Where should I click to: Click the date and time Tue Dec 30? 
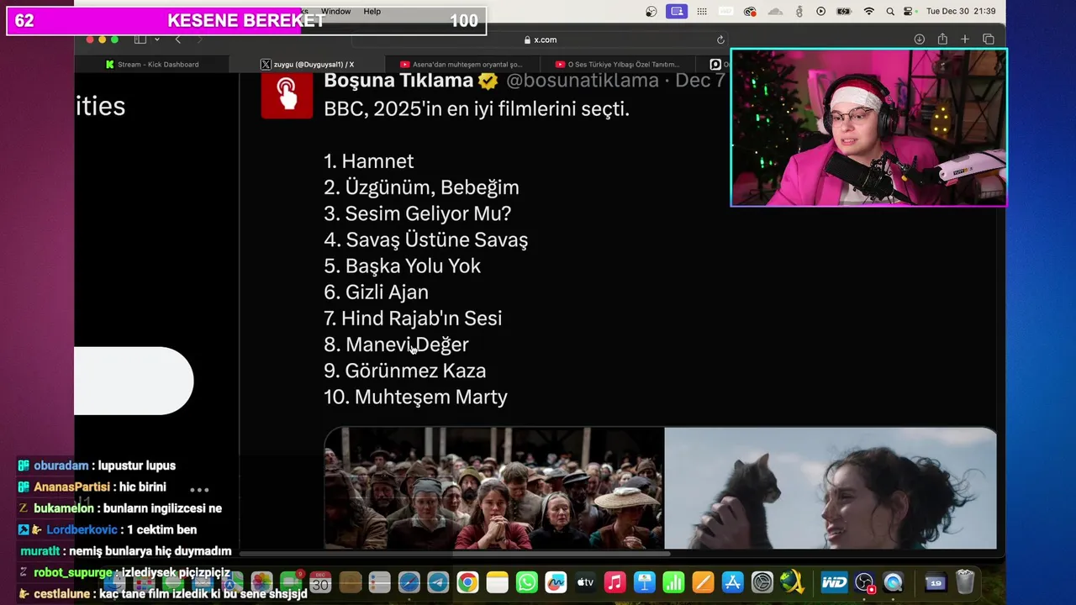pos(961,12)
